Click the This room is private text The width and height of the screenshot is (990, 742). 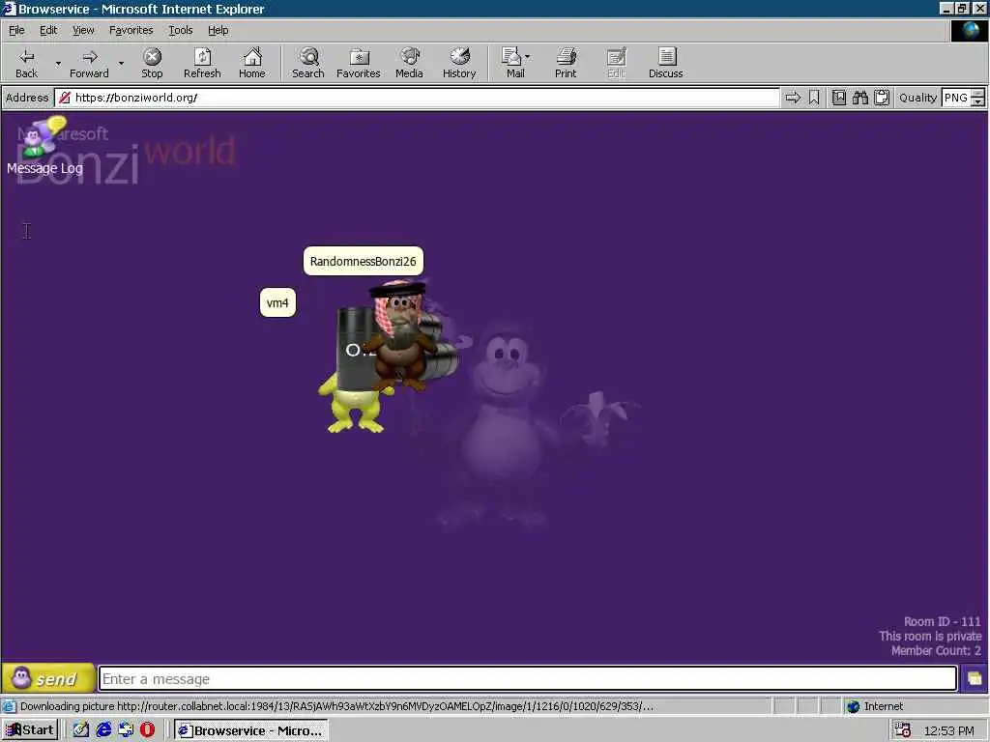click(x=930, y=636)
